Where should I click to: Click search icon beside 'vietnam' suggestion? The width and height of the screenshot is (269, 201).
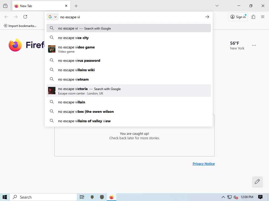tap(52, 79)
